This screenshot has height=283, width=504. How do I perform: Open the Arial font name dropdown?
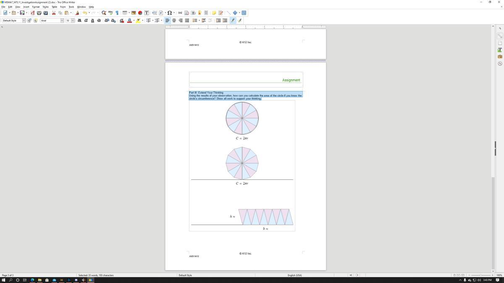coord(62,21)
